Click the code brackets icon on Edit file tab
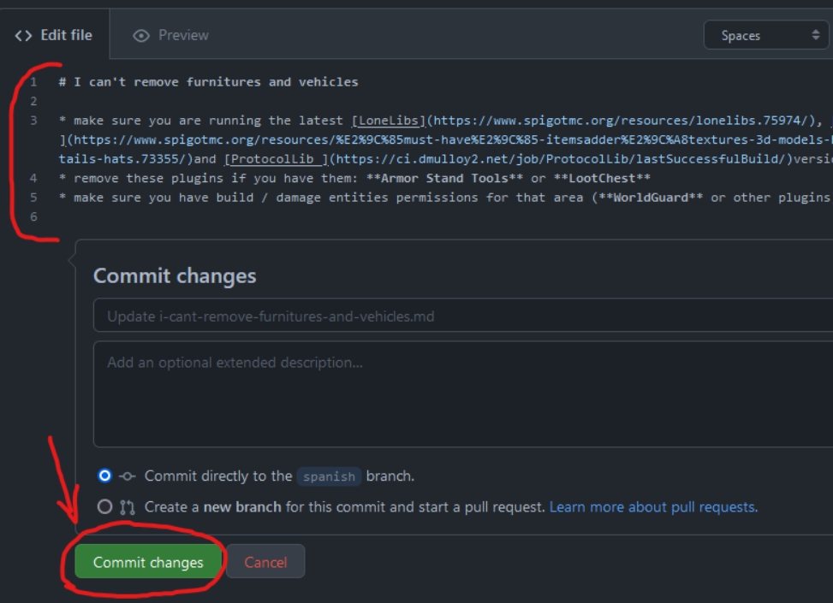Image resolution: width=833 pixels, height=603 pixels. pyautogui.click(x=23, y=35)
